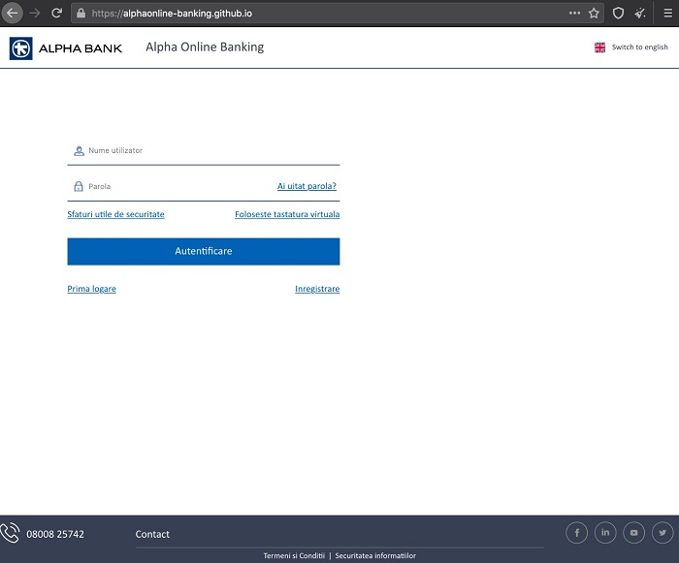Open browser hamburger menu

667,14
